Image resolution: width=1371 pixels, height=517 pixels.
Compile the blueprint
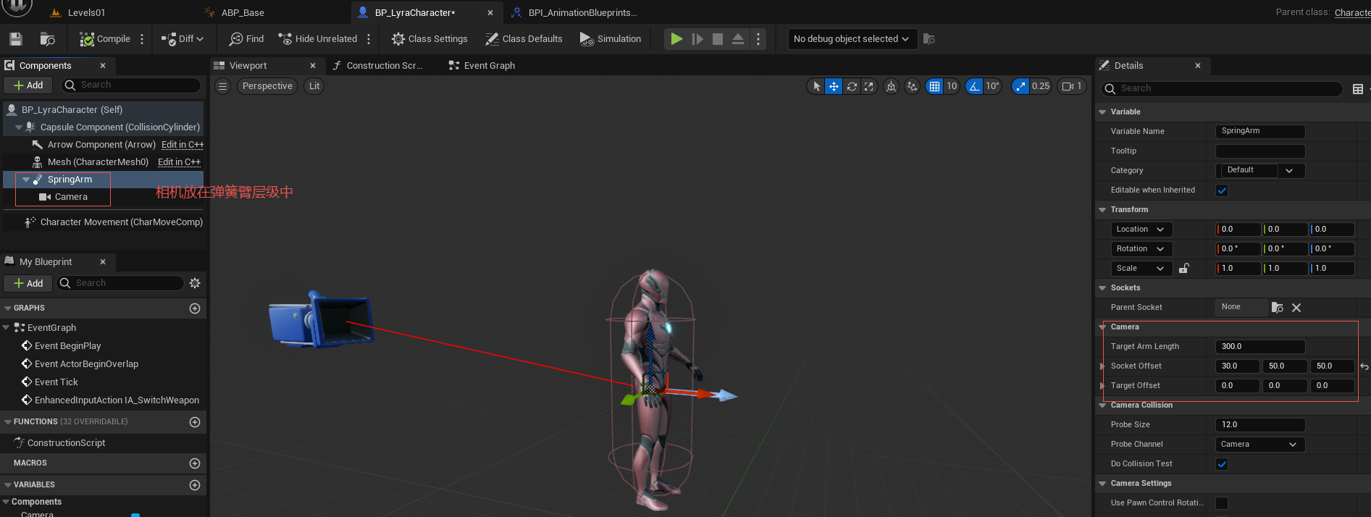click(105, 39)
